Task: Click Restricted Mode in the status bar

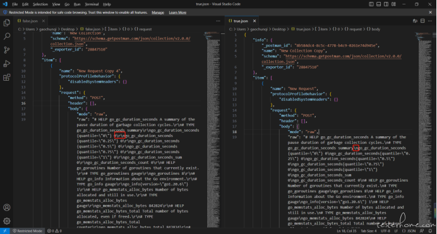Action: [x=27, y=231]
